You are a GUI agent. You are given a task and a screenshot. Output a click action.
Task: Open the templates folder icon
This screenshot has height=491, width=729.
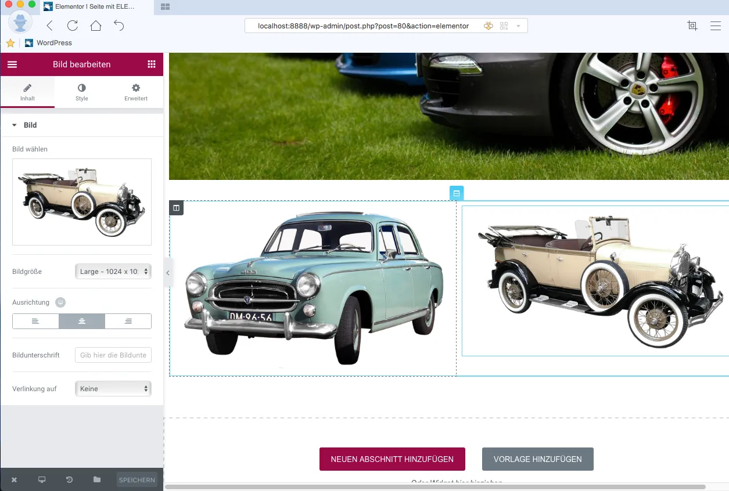click(97, 480)
